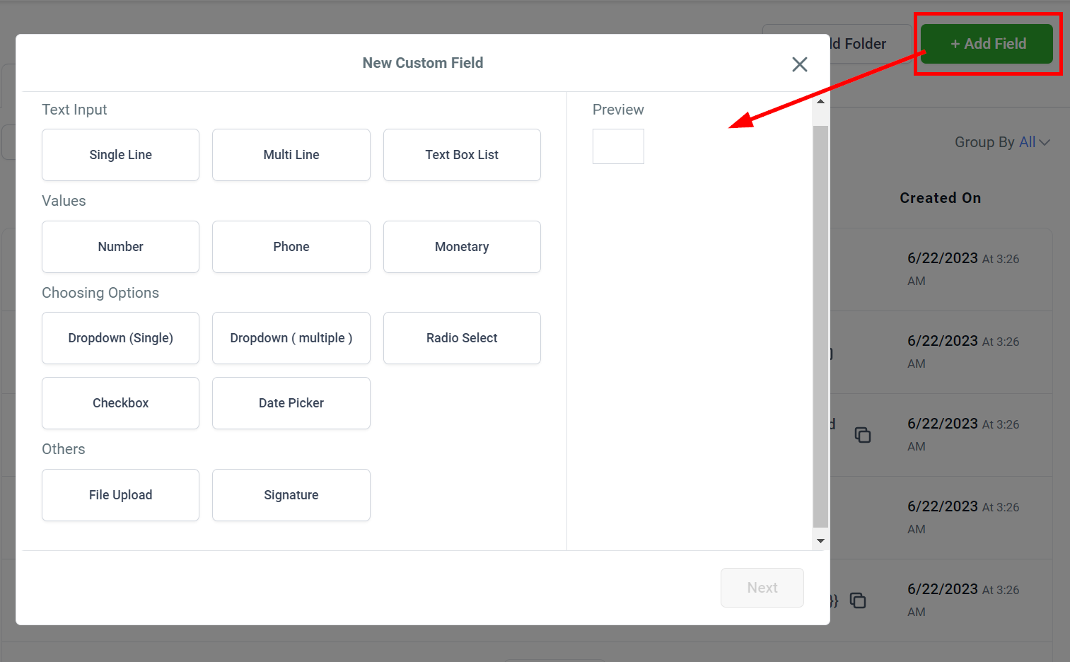Click the Next button
The width and height of the screenshot is (1070, 662).
point(762,588)
